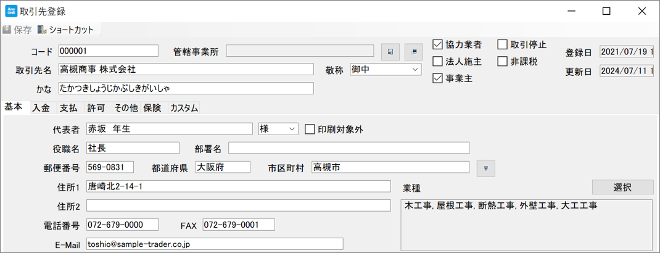The height and width of the screenshot is (253, 660).
Task: Maximize the 取引先登録 window
Action: [x=606, y=11]
